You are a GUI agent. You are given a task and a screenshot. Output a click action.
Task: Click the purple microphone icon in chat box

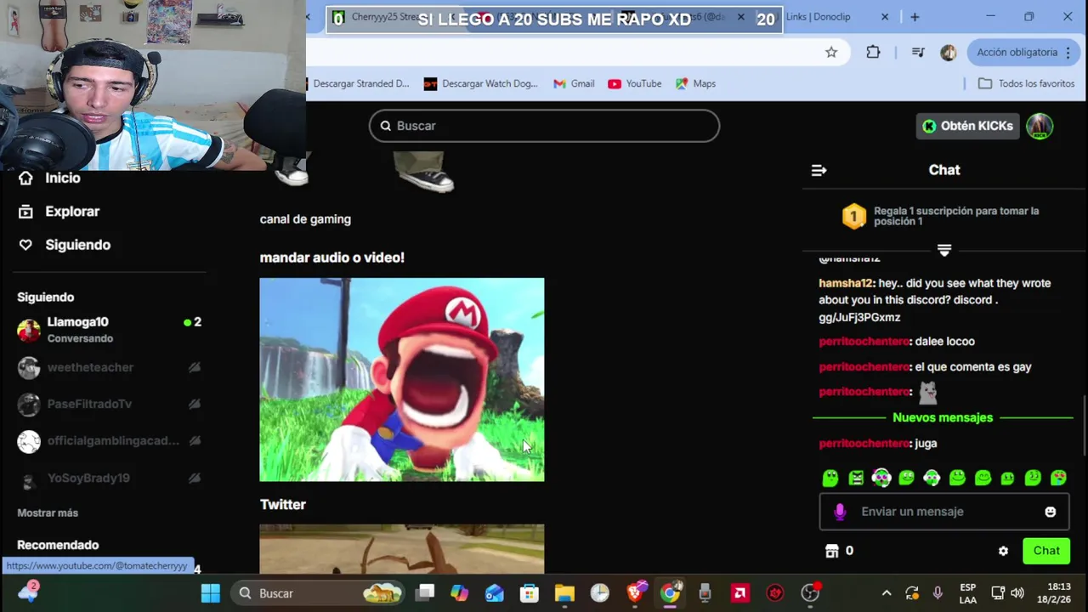(x=840, y=512)
